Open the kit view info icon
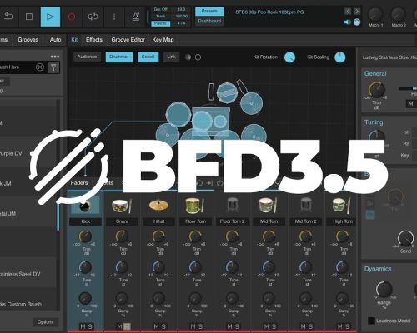 click(x=198, y=57)
